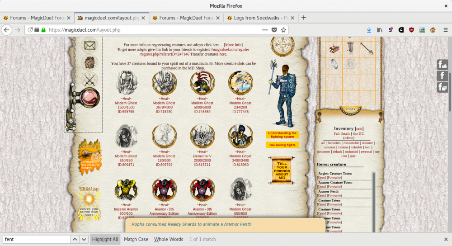Close the find bar
The image size is (452, 246).
pos(446,239)
